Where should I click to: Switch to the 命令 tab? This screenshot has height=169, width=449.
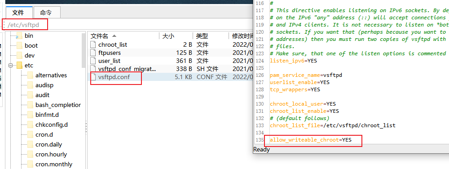[47, 13]
